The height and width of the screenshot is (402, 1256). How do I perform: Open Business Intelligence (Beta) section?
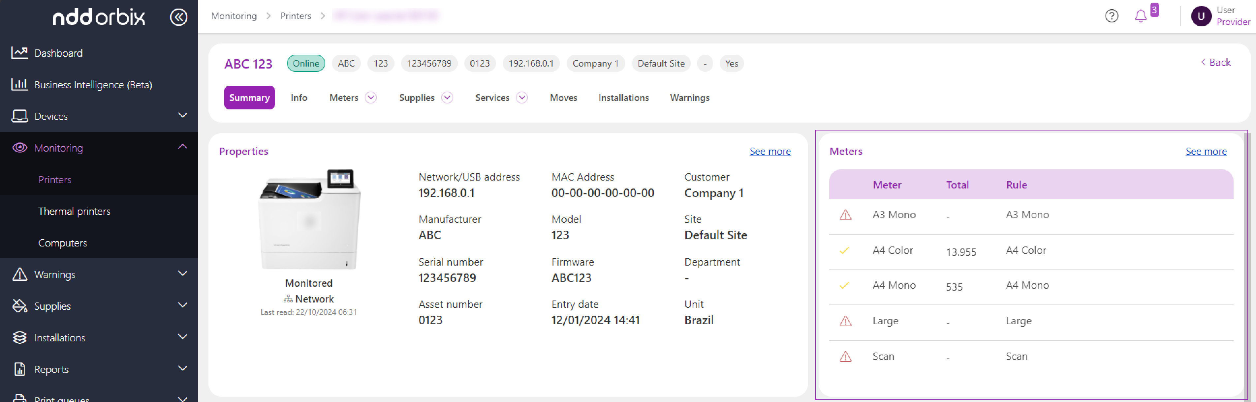point(93,85)
